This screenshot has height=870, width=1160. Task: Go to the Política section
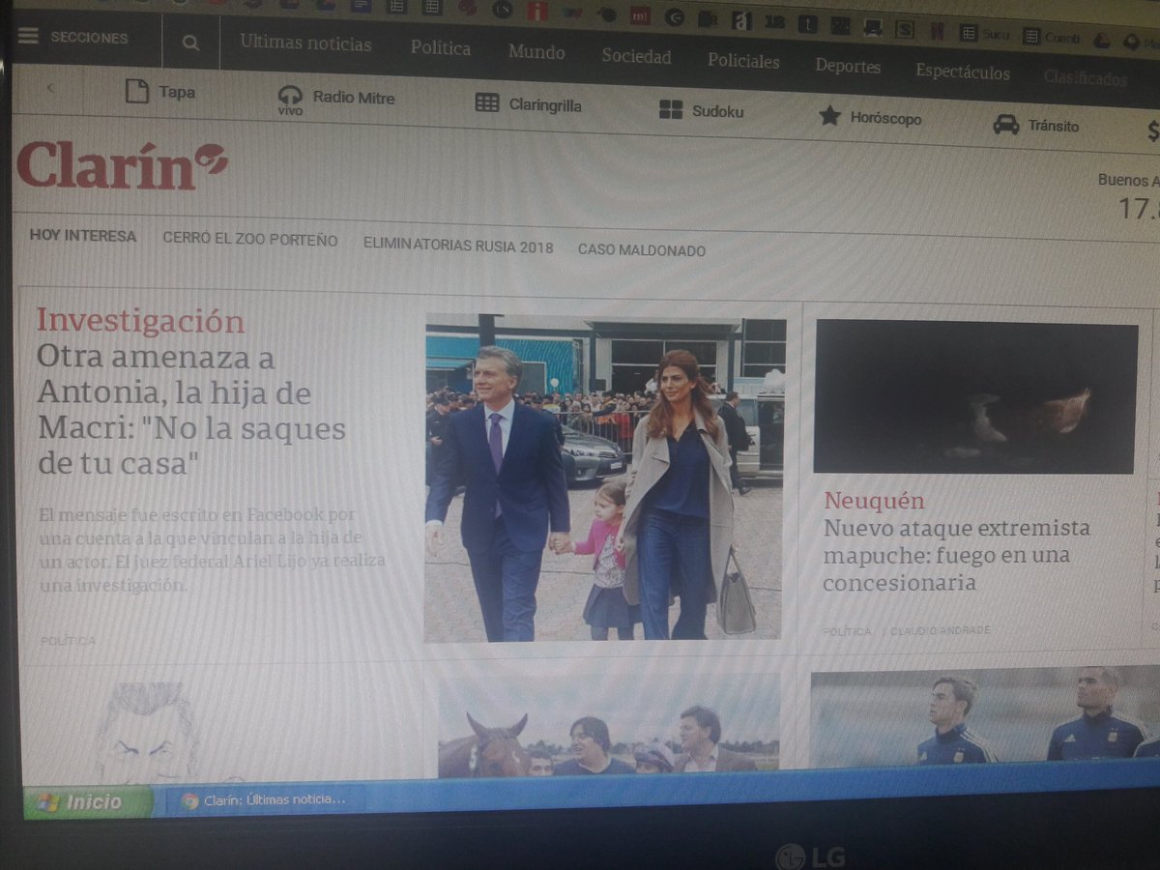(440, 48)
